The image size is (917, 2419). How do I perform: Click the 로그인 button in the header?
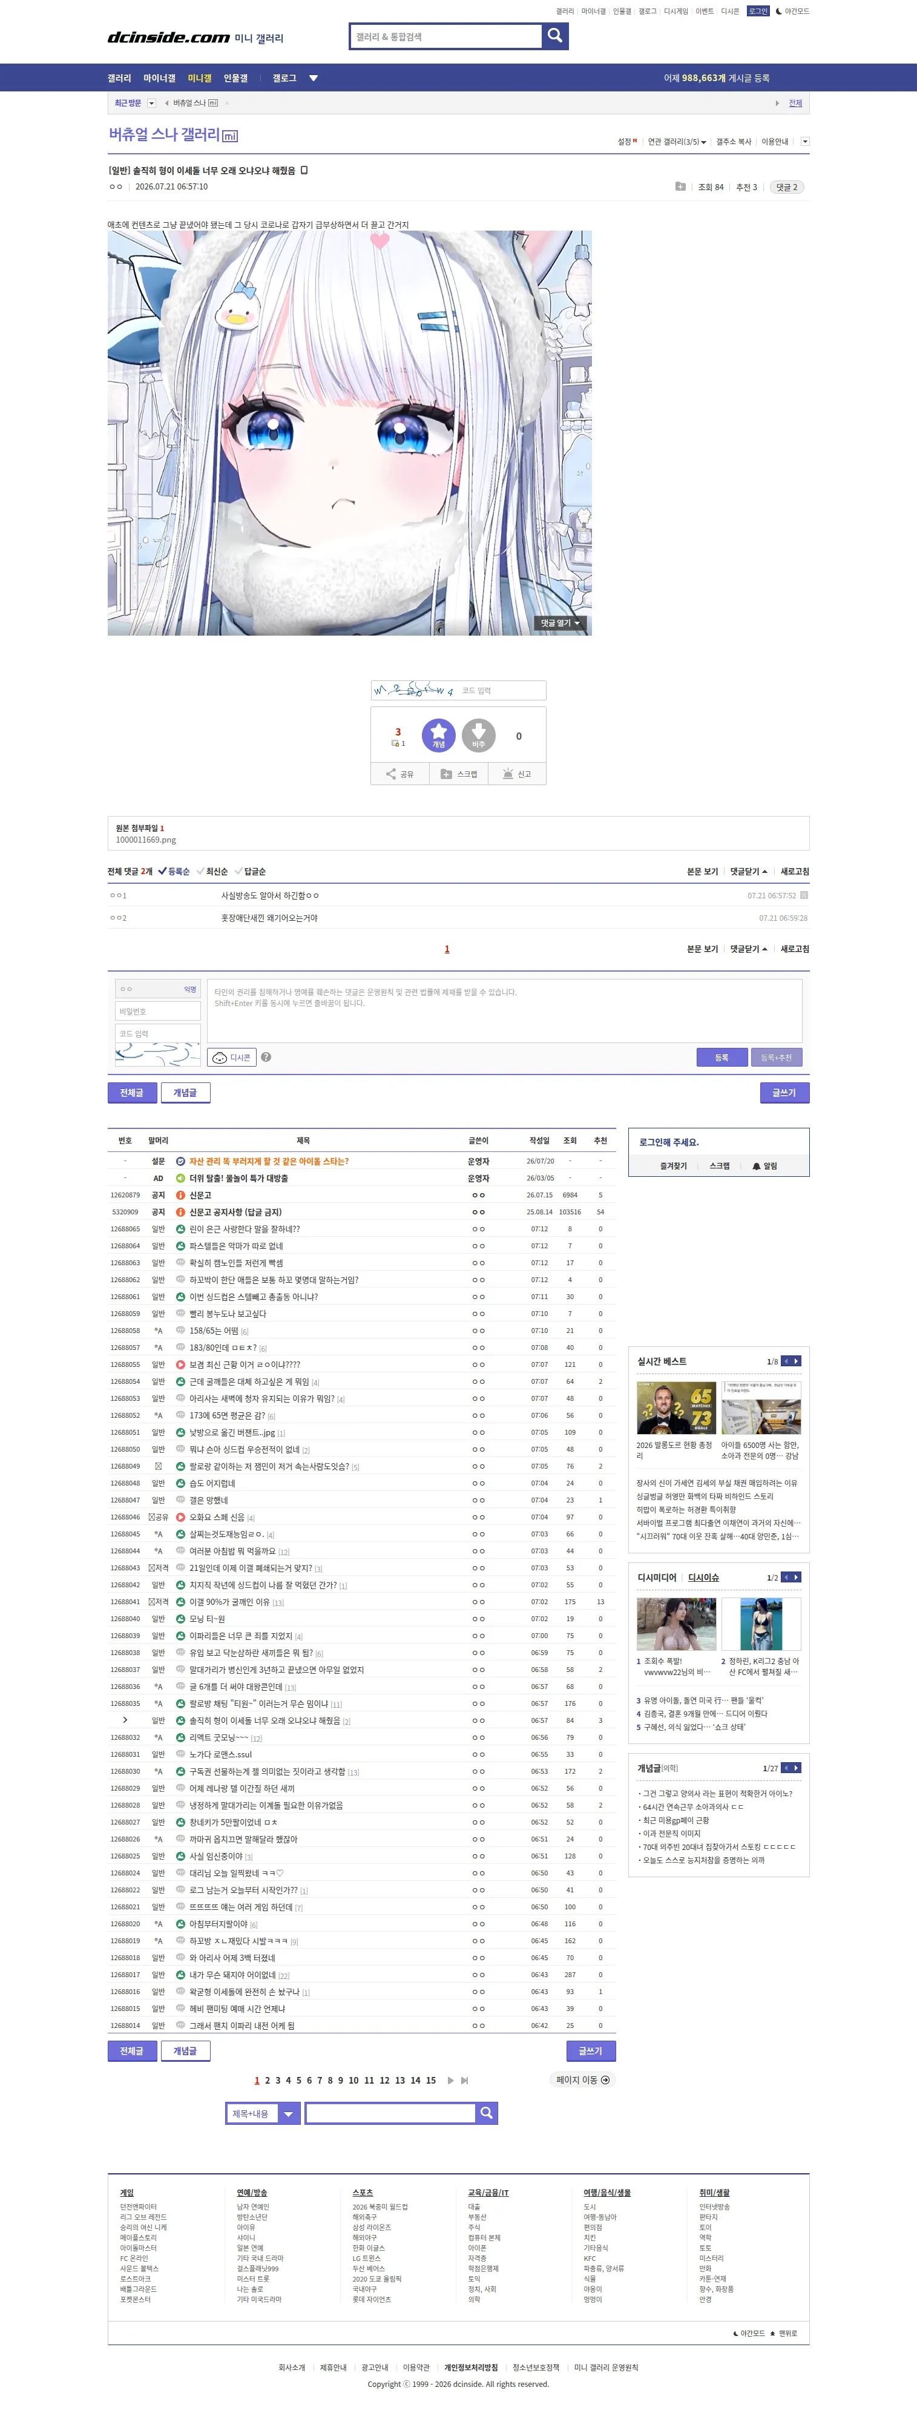pos(758,12)
